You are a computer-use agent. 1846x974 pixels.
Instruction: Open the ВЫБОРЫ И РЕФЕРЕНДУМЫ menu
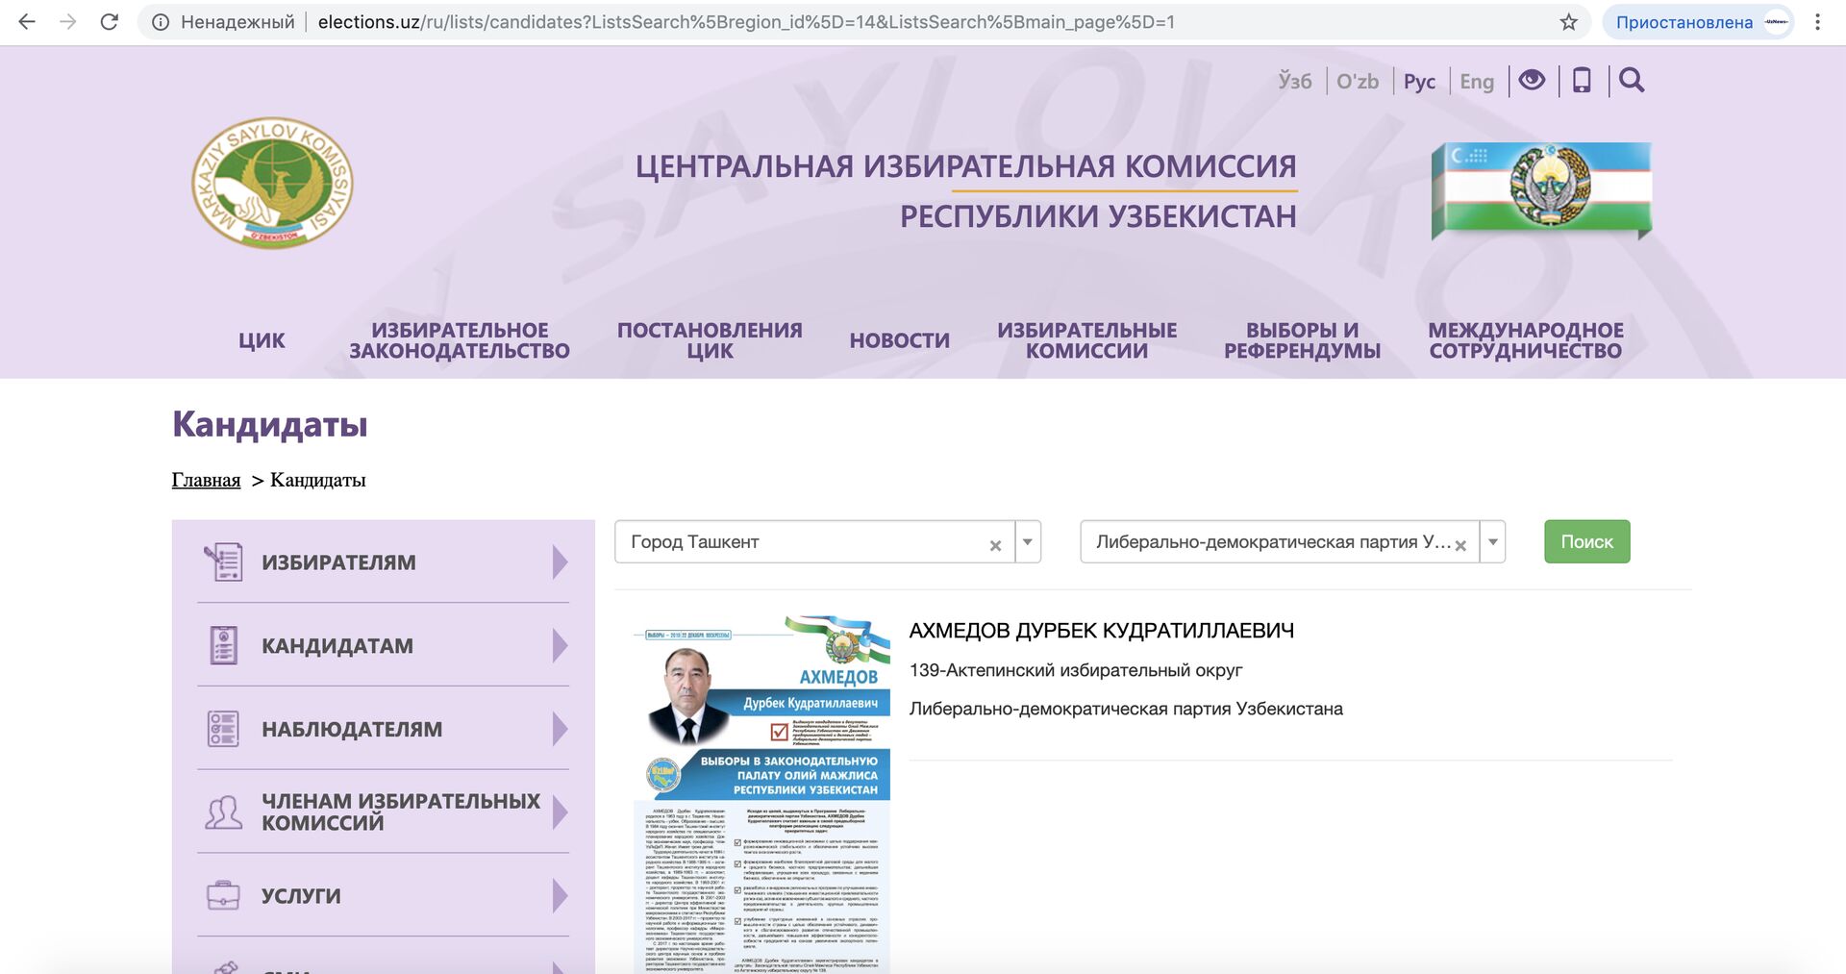tap(1302, 340)
